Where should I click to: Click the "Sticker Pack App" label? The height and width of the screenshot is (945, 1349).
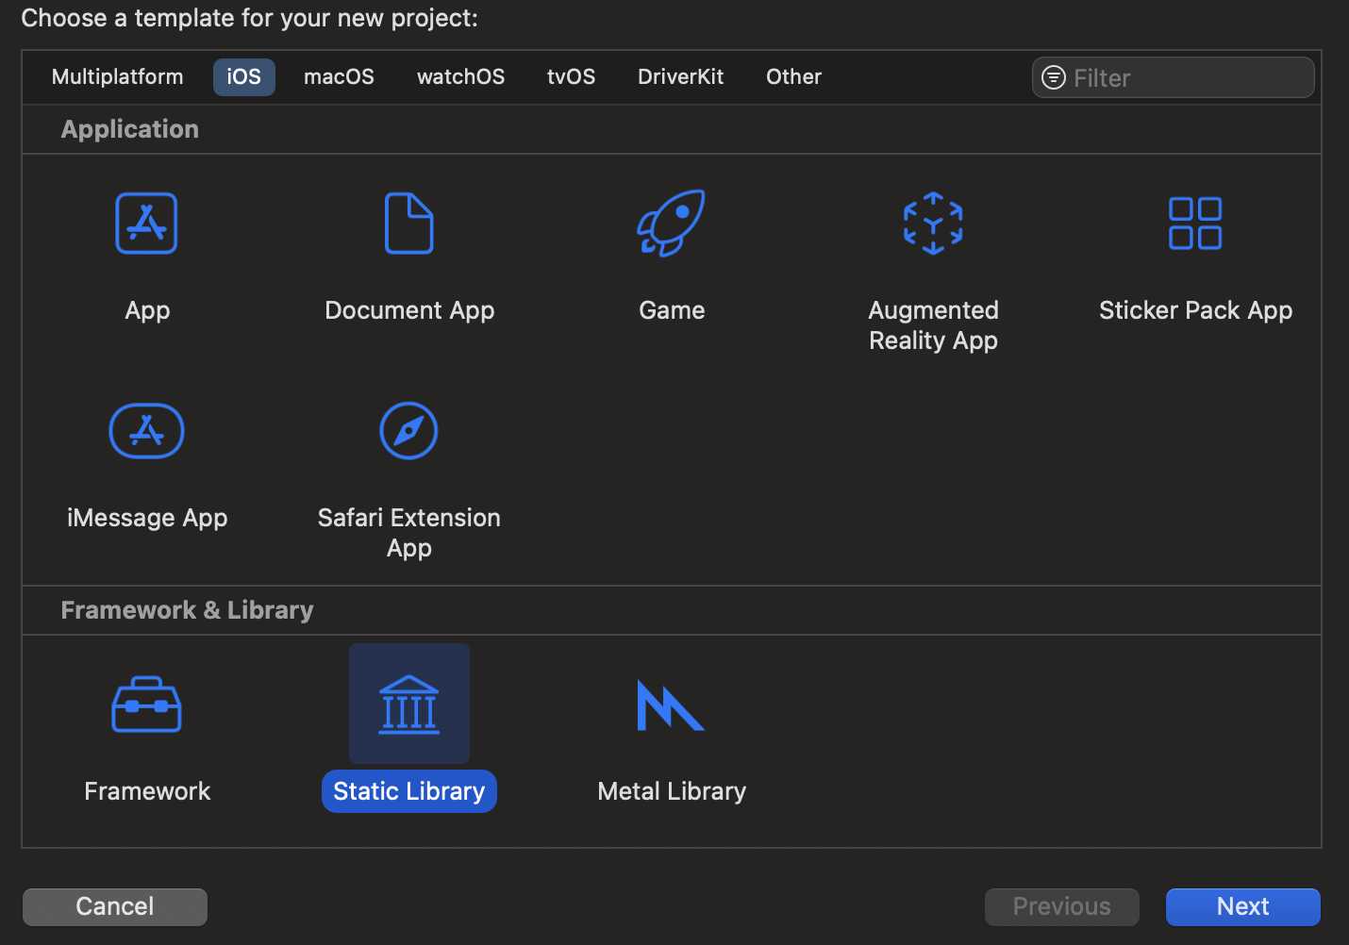(1196, 311)
